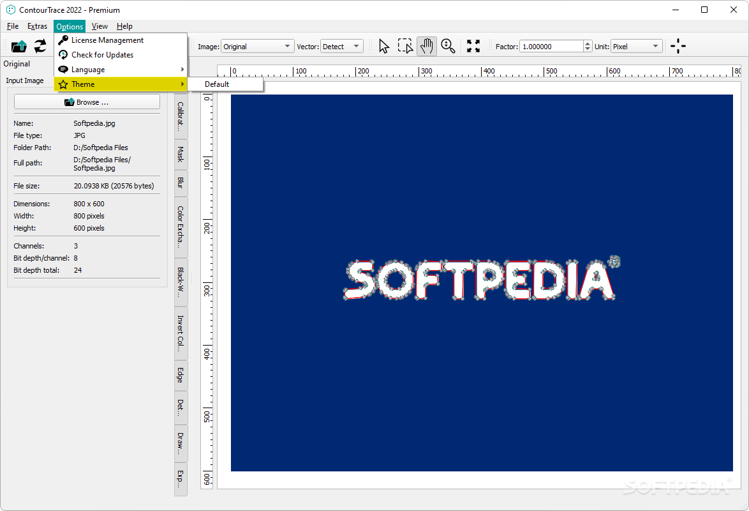This screenshot has height=511, width=749.
Task: Click the speech bubble Language icon
Action: pos(63,70)
